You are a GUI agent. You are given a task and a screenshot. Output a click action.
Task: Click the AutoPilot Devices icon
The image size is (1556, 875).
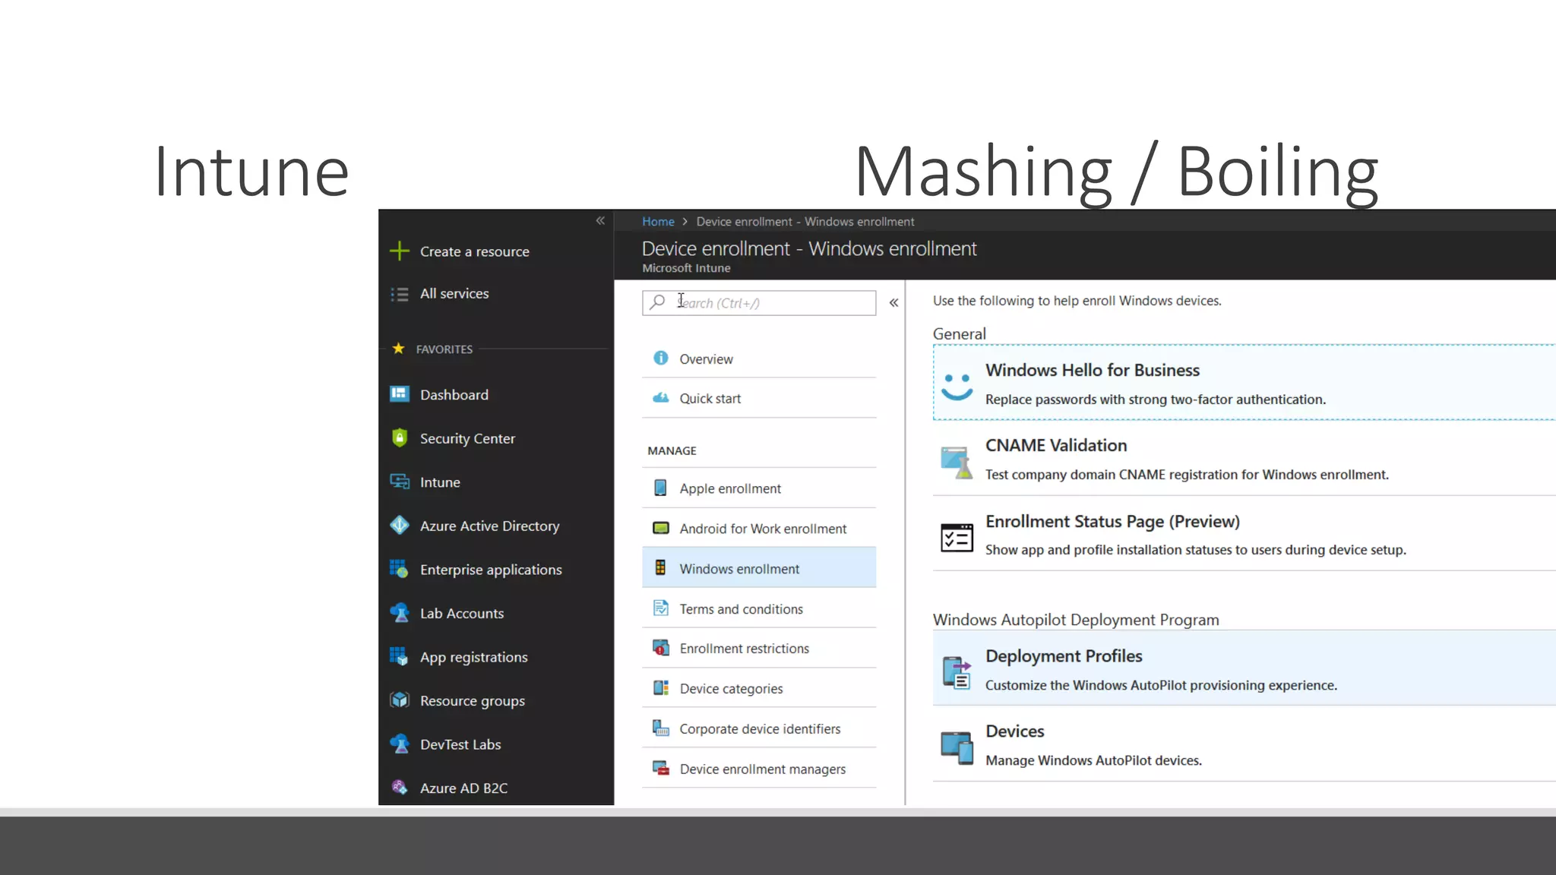point(957,748)
